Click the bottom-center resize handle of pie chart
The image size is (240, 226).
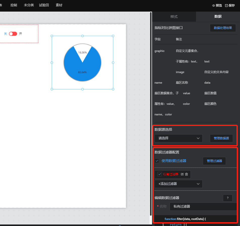82,89
